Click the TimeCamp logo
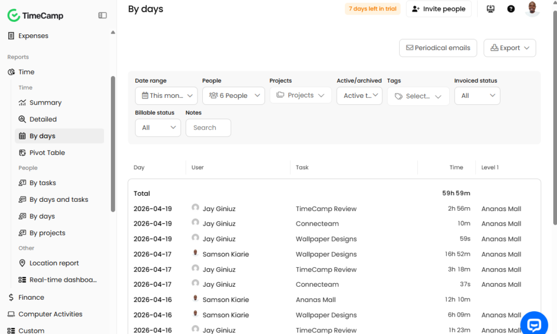Image resolution: width=557 pixels, height=334 pixels. point(35,15)
